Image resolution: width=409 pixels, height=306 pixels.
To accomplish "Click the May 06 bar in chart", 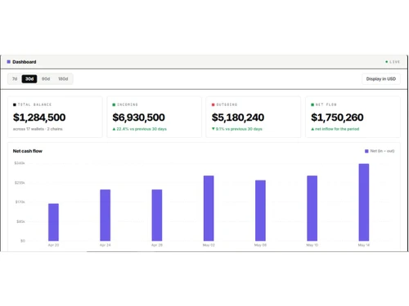I will point(260,211).
